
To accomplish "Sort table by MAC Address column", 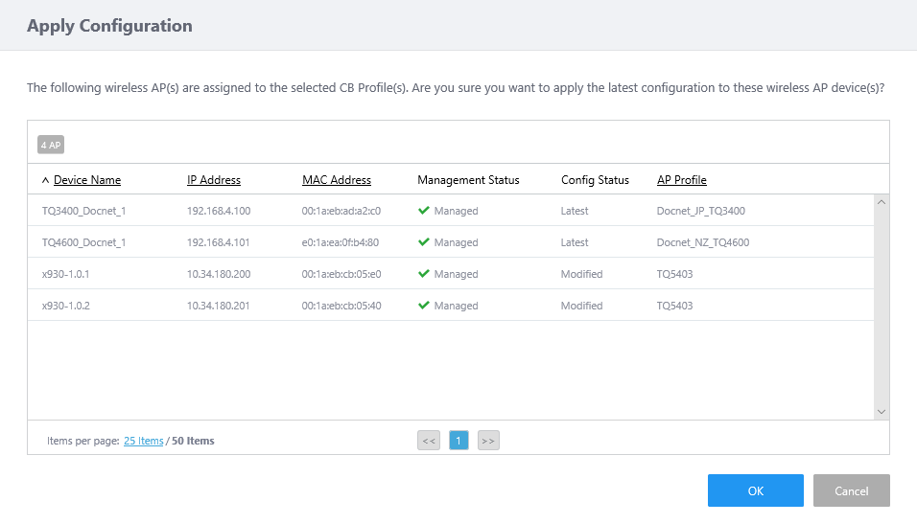I will tap(337, 180).
